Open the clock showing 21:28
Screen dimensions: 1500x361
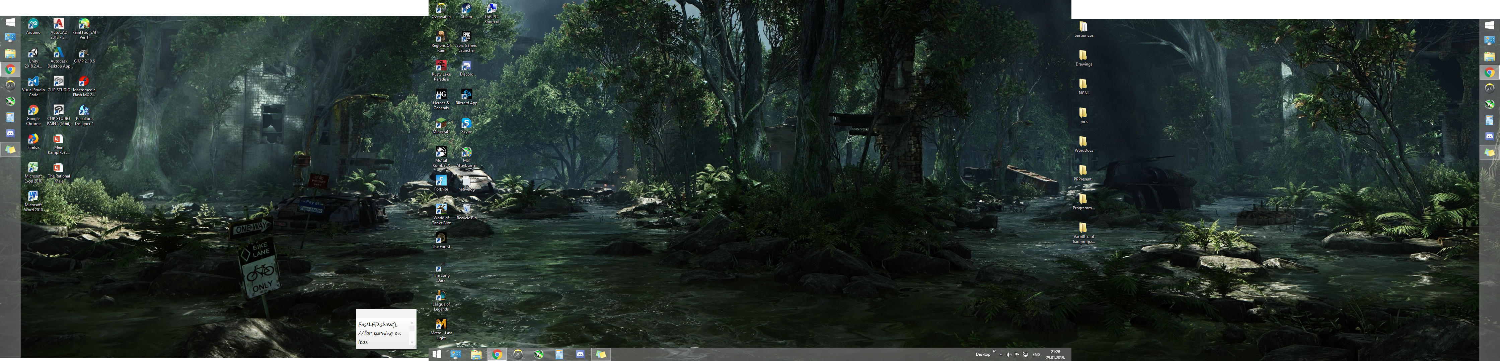pyautogui.click(x=1055, y=355)
